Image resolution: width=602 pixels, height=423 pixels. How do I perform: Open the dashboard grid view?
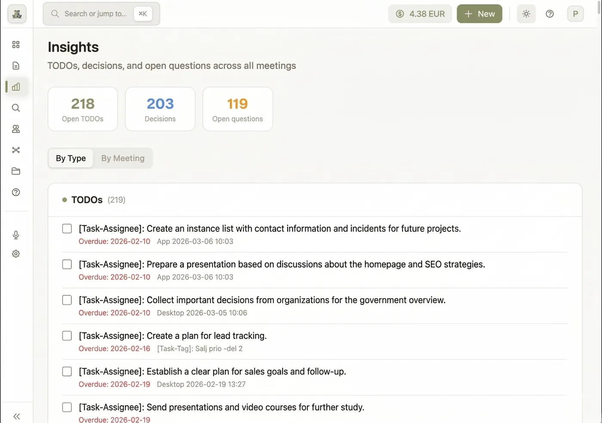click(x=16, y=44)
